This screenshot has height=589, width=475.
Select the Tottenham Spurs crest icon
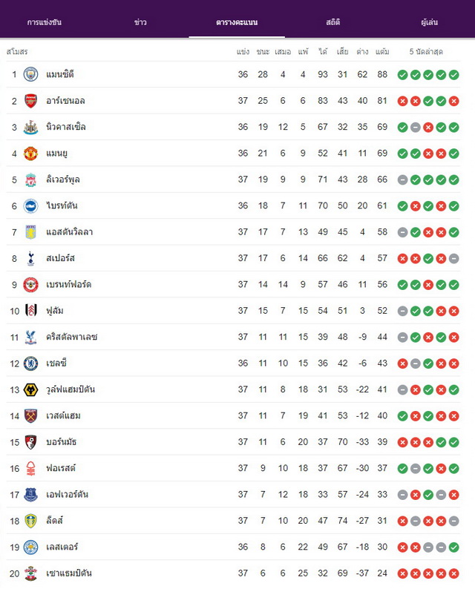(x=30, y=258)
